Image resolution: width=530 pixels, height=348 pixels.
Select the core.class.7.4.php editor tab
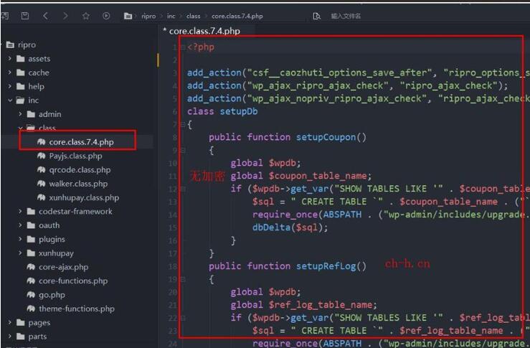click(x=202, y=31)
